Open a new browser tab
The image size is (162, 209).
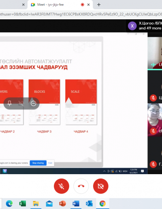[99, 5]
